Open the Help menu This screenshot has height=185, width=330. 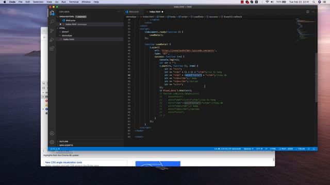[x=96, y=2]
